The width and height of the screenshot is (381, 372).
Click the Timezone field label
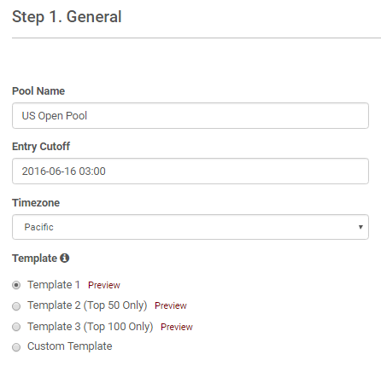click(36, 203)
